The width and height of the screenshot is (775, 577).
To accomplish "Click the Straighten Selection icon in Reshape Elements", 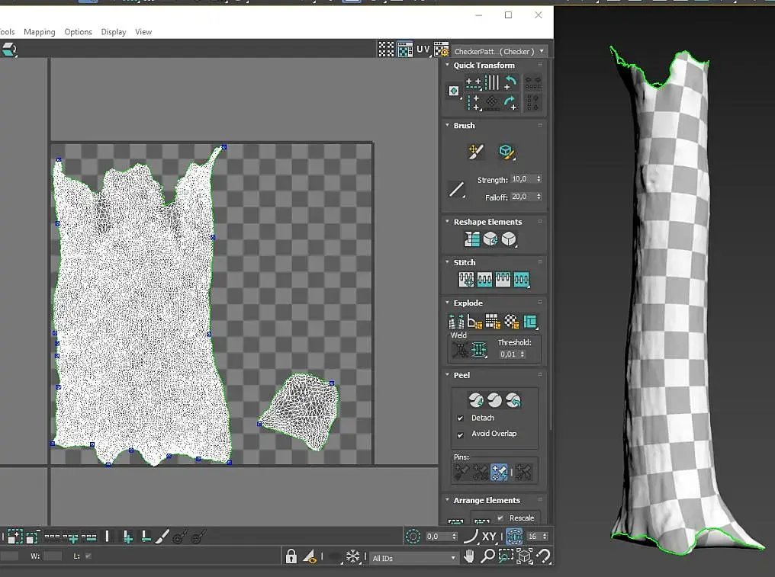I will (472, 240).
